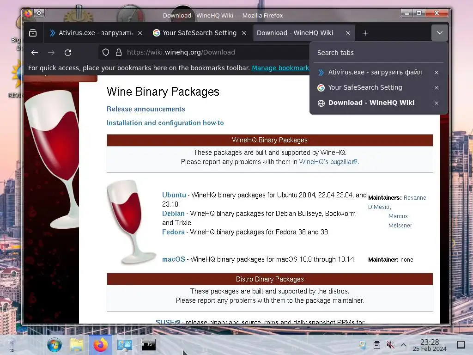473x355 pixels.
Task: Click the large wine glass logo image
Action: pos(52,159)
